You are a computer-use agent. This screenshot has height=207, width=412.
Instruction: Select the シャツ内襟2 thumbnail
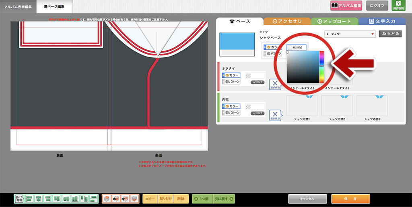pyautogui.click(x=337, y=106)
